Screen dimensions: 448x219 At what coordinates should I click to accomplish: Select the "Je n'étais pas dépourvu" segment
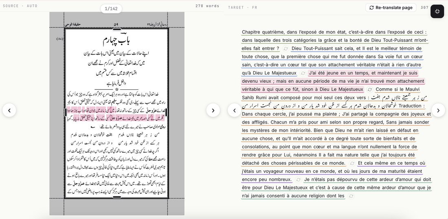click(336, 188)
